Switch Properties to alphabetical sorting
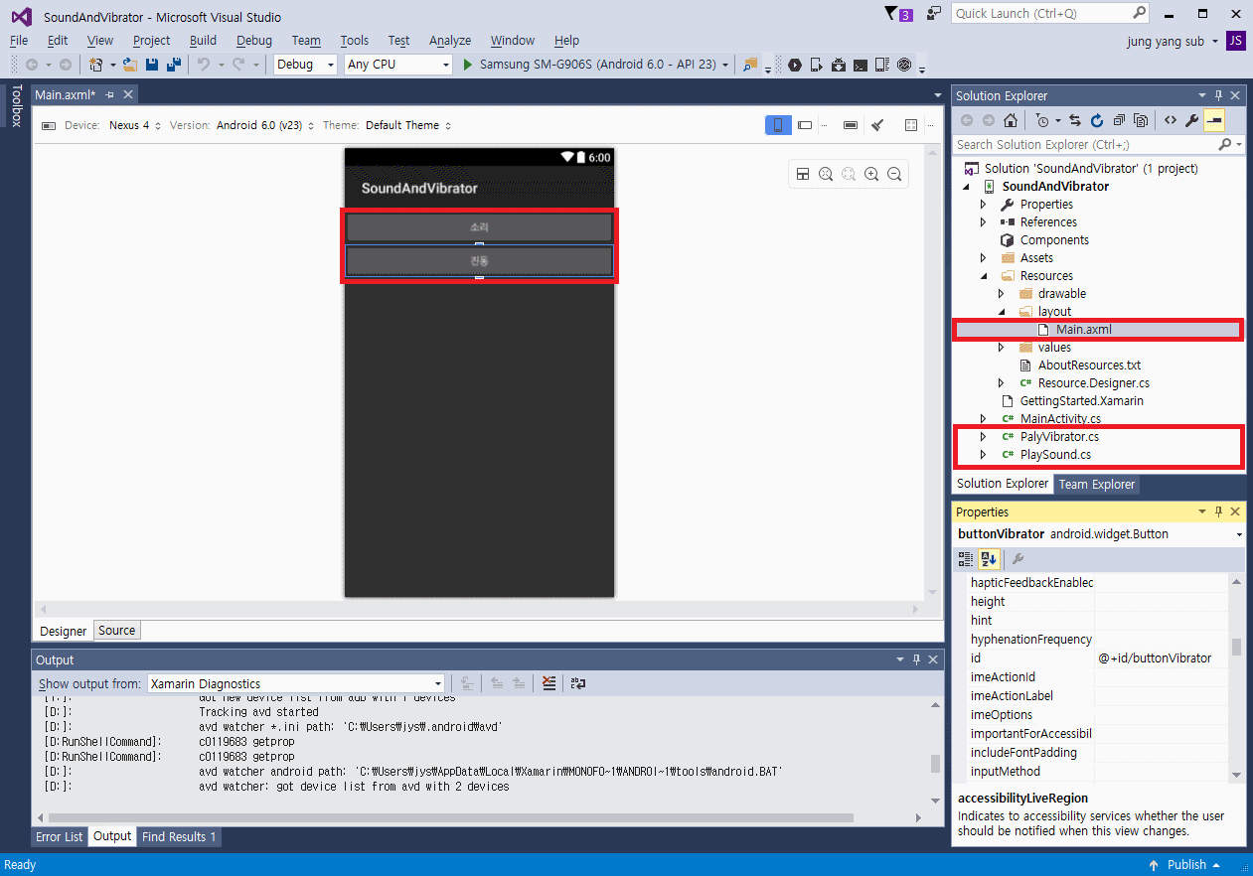This screenshot has width=1253, height=876. click(988, 559)
